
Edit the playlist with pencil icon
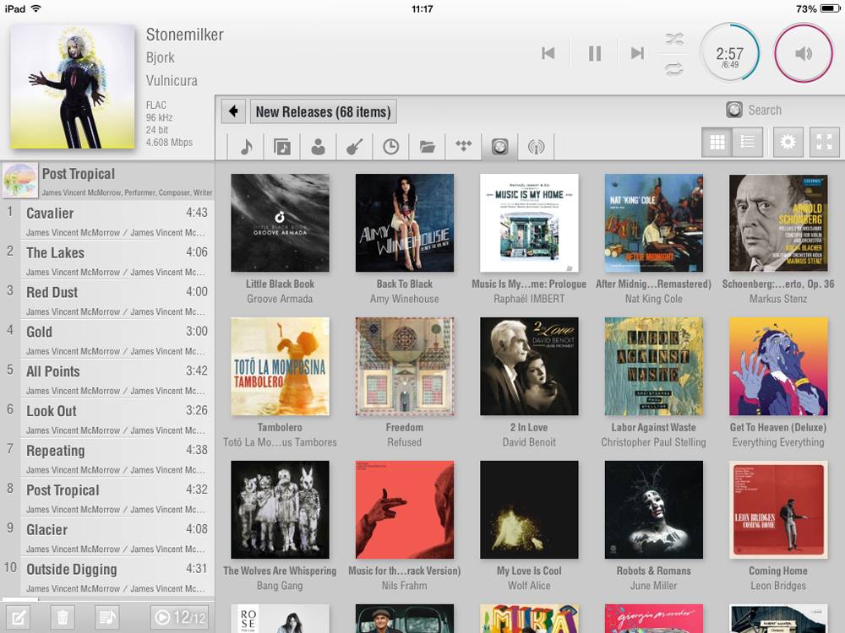[18, 617]
